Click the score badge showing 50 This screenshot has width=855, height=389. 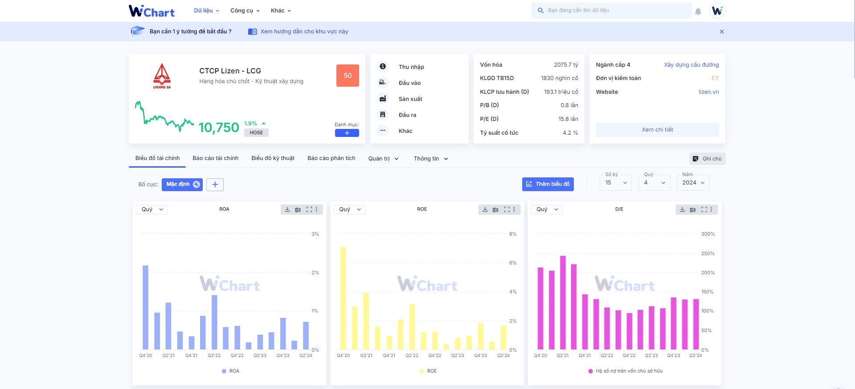(x=348, y=76)
